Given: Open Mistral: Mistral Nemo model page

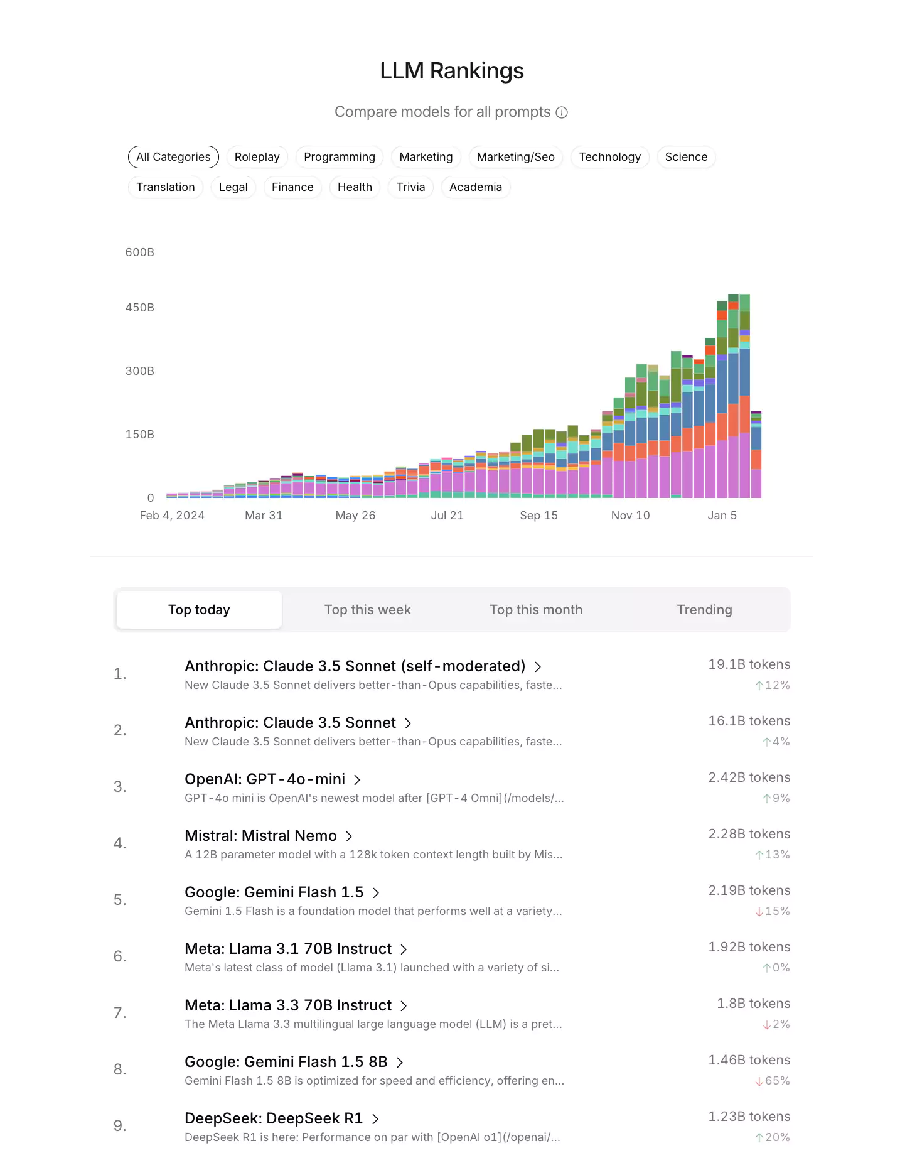Looking at the screenshot, I should click(261, 836).
